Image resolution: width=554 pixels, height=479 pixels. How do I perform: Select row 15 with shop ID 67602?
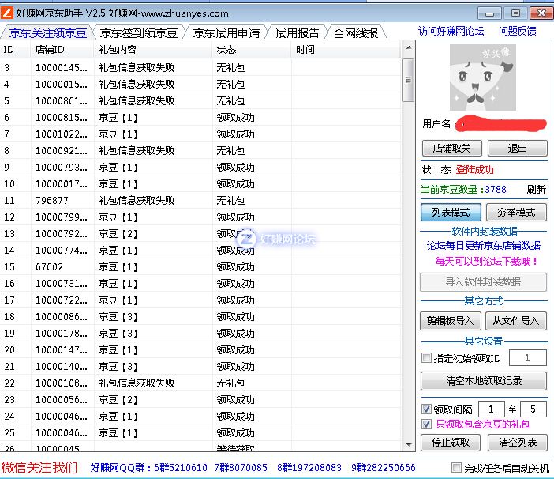(x=200, y=266)
